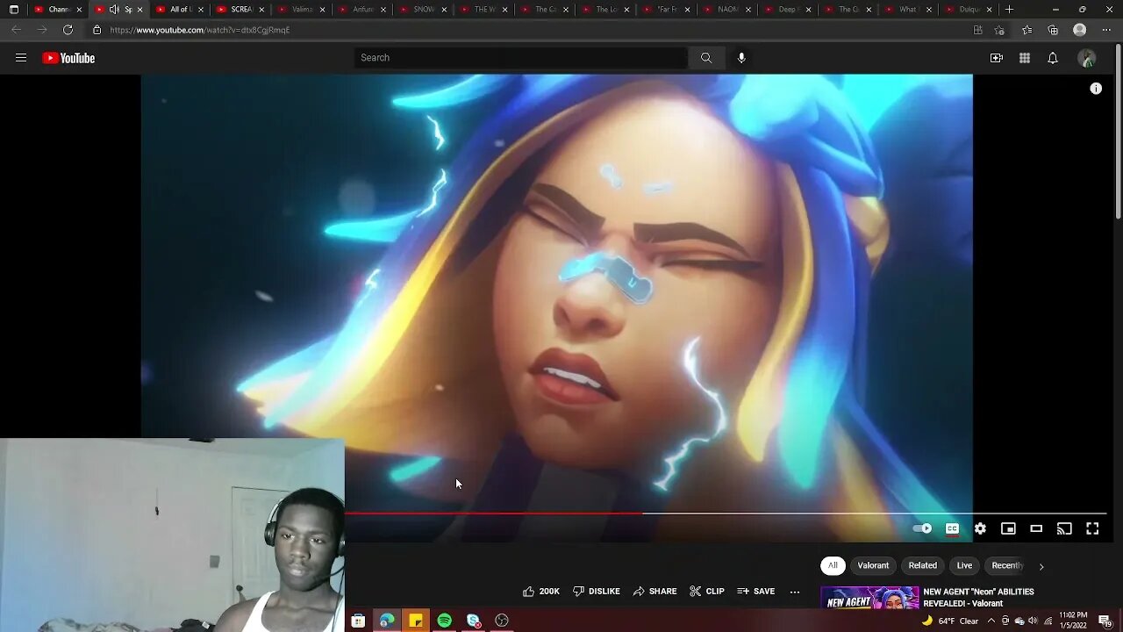Image resolution: width=1123 pixels, height=632 pixels.
Task: Show more filter chips with the arrow
Action: pyautogui.click(x=1041, y=566)
